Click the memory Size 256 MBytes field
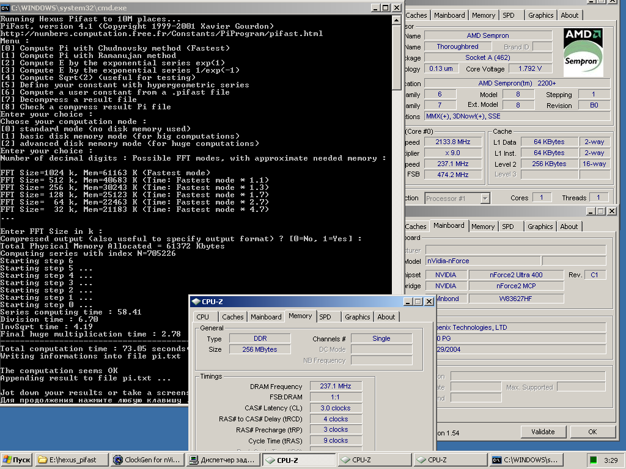This screenshot has height=469, width=626. coord(260,349)
